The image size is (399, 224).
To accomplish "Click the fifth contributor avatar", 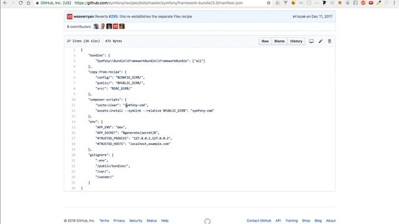I will click(122, 26).
